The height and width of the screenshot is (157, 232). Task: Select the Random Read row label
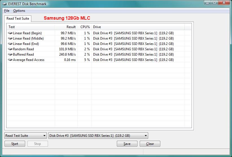(23, 49)
